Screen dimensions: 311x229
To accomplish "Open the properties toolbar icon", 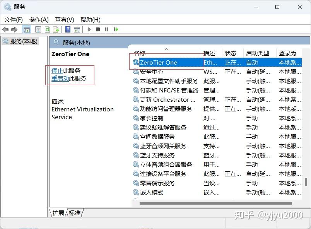I will point(38,29).
